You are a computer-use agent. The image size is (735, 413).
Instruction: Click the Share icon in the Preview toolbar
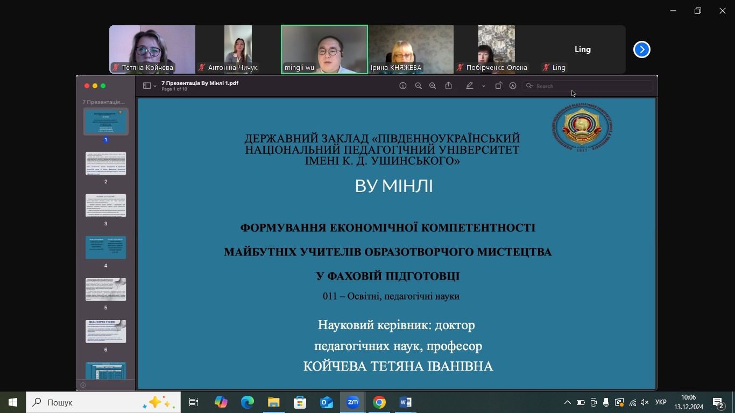449,86
